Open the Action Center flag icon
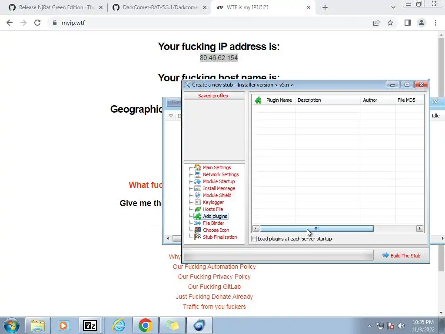 coord(391,326)
